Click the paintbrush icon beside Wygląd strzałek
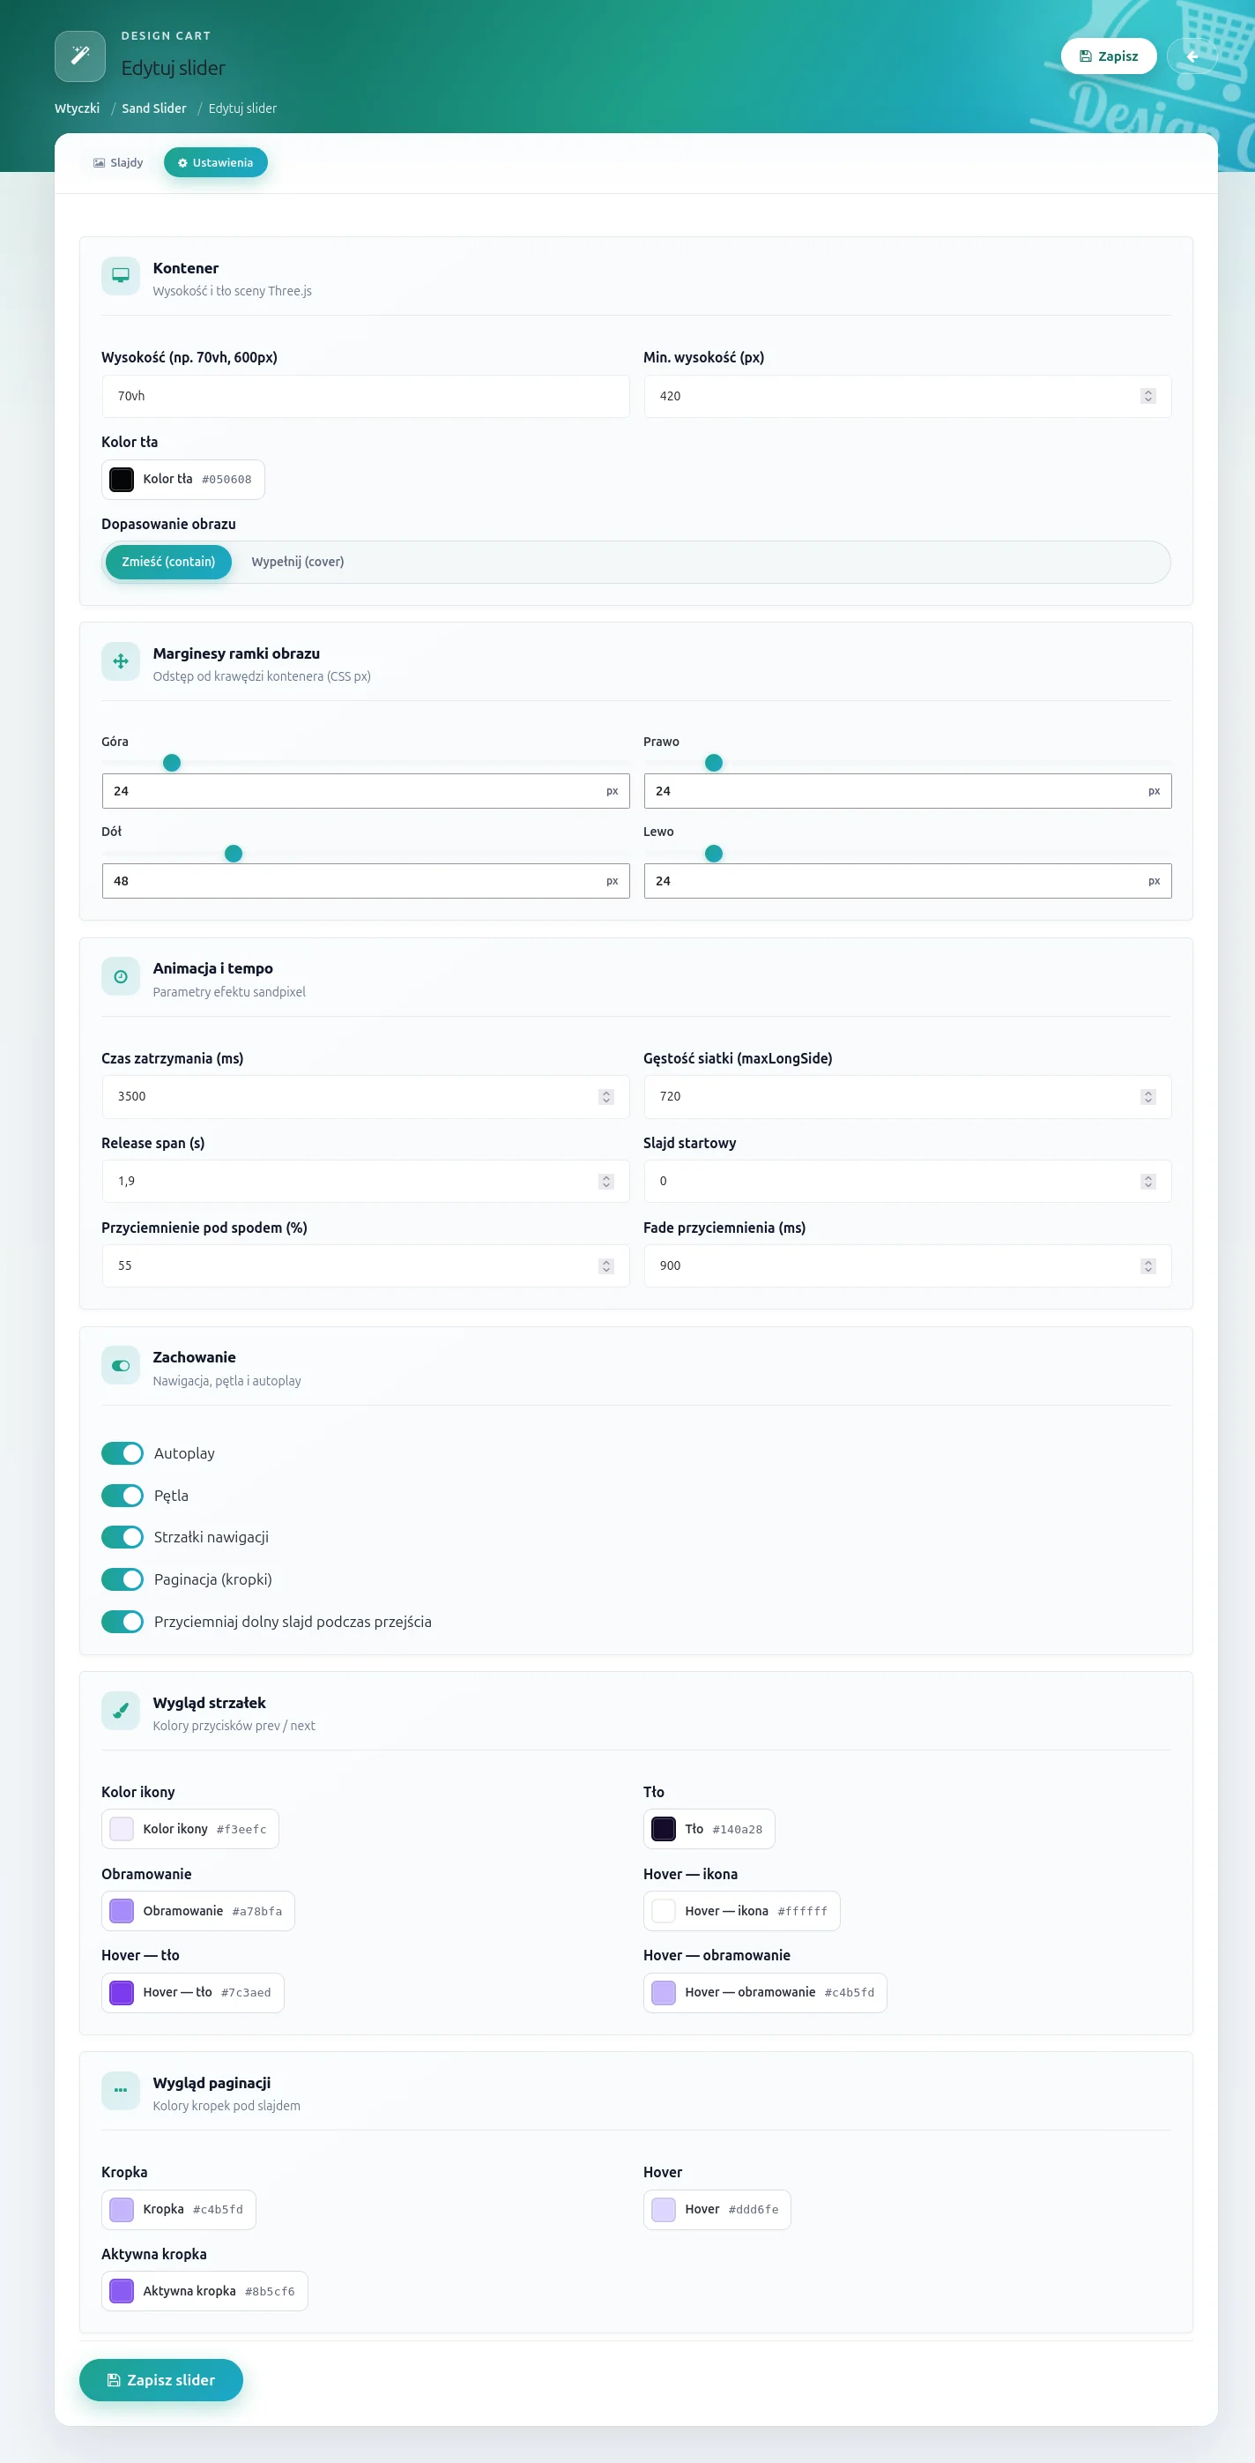Viewport: 1255px width, 2463px height. point(121,1712)
